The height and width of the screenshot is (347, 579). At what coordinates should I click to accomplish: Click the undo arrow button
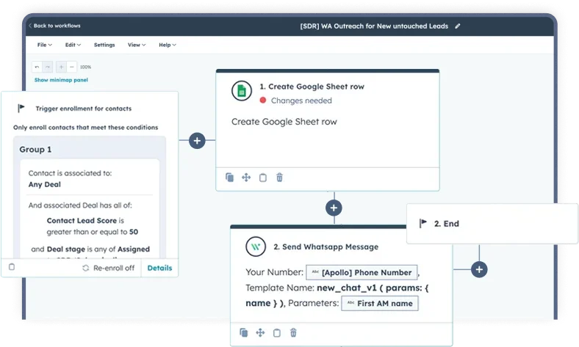37,67
